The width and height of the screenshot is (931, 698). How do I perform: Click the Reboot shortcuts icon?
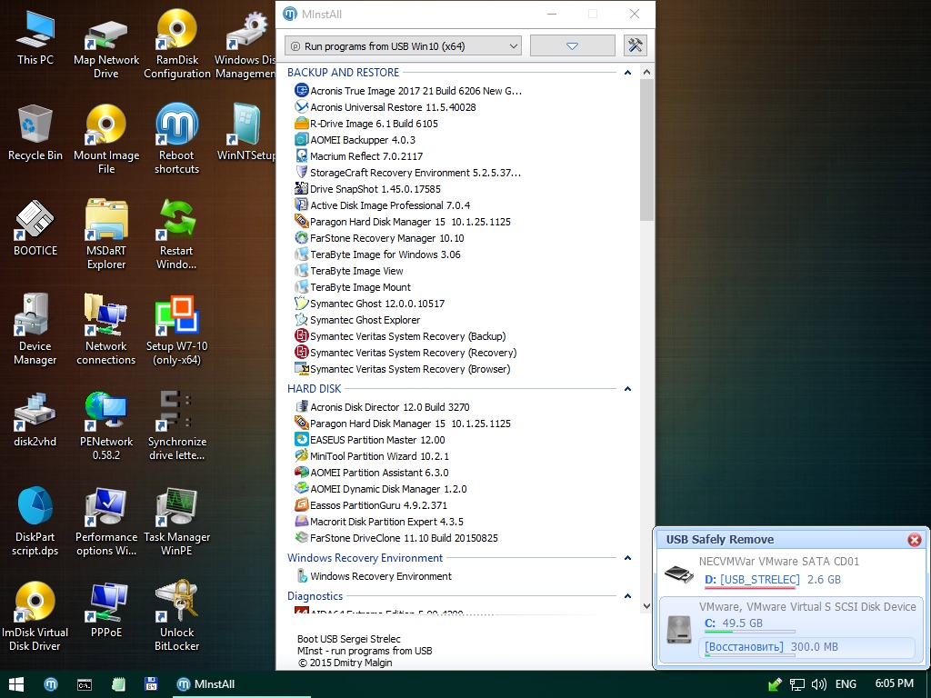pyautogui.click(x=177, y=139)
